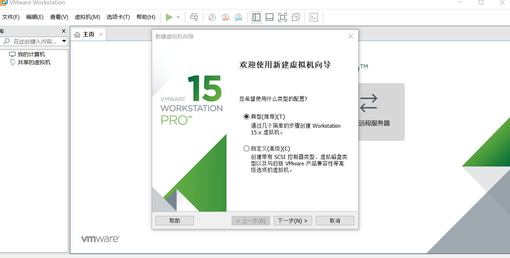Switch to the 主页 tab
The width and height of the screenshot is (510, 258).
89,34
